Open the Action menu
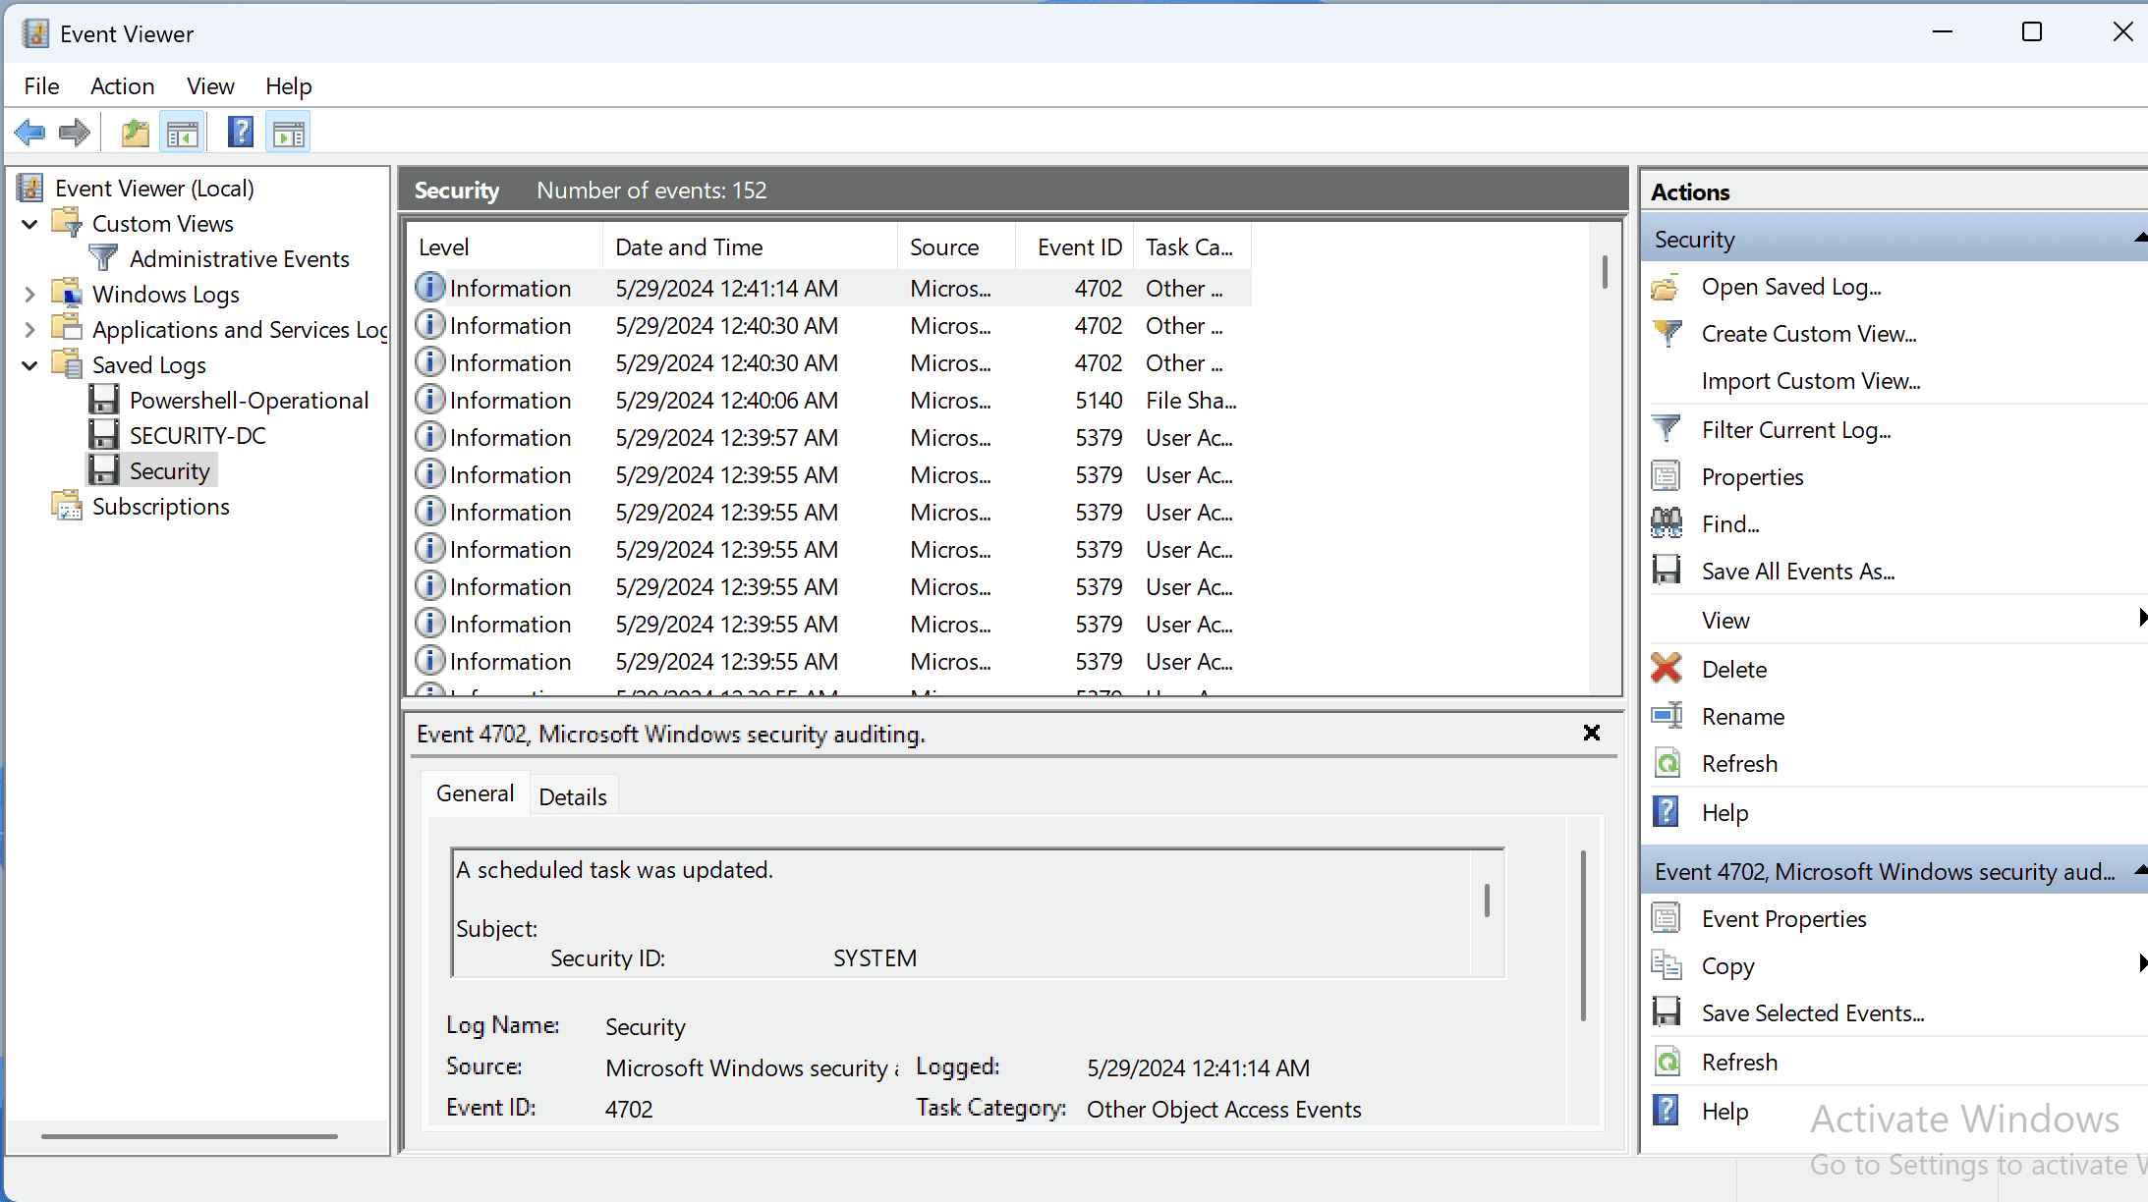This screenshot has width=2148, height=1202. [122, 86]
